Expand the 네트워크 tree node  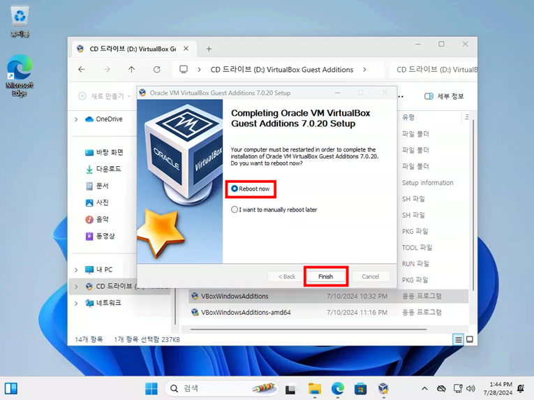point(76,303)
